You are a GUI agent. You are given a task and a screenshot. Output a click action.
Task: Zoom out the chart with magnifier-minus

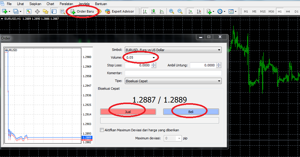180,11
